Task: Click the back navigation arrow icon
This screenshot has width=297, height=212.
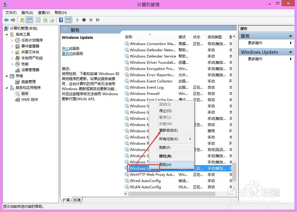Action: [6, 20]
